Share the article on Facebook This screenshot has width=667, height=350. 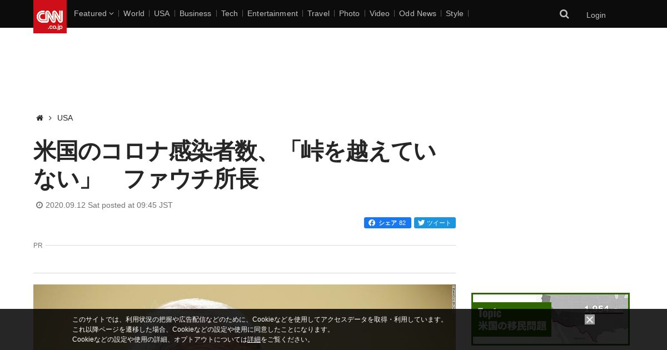pos(387,223)
